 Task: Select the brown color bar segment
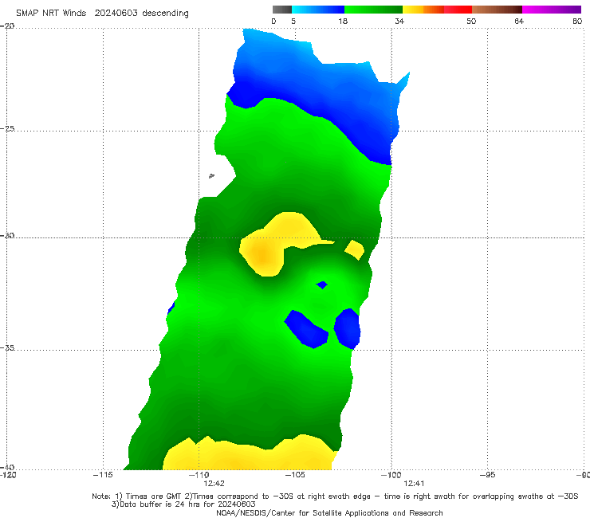[497, 10]
